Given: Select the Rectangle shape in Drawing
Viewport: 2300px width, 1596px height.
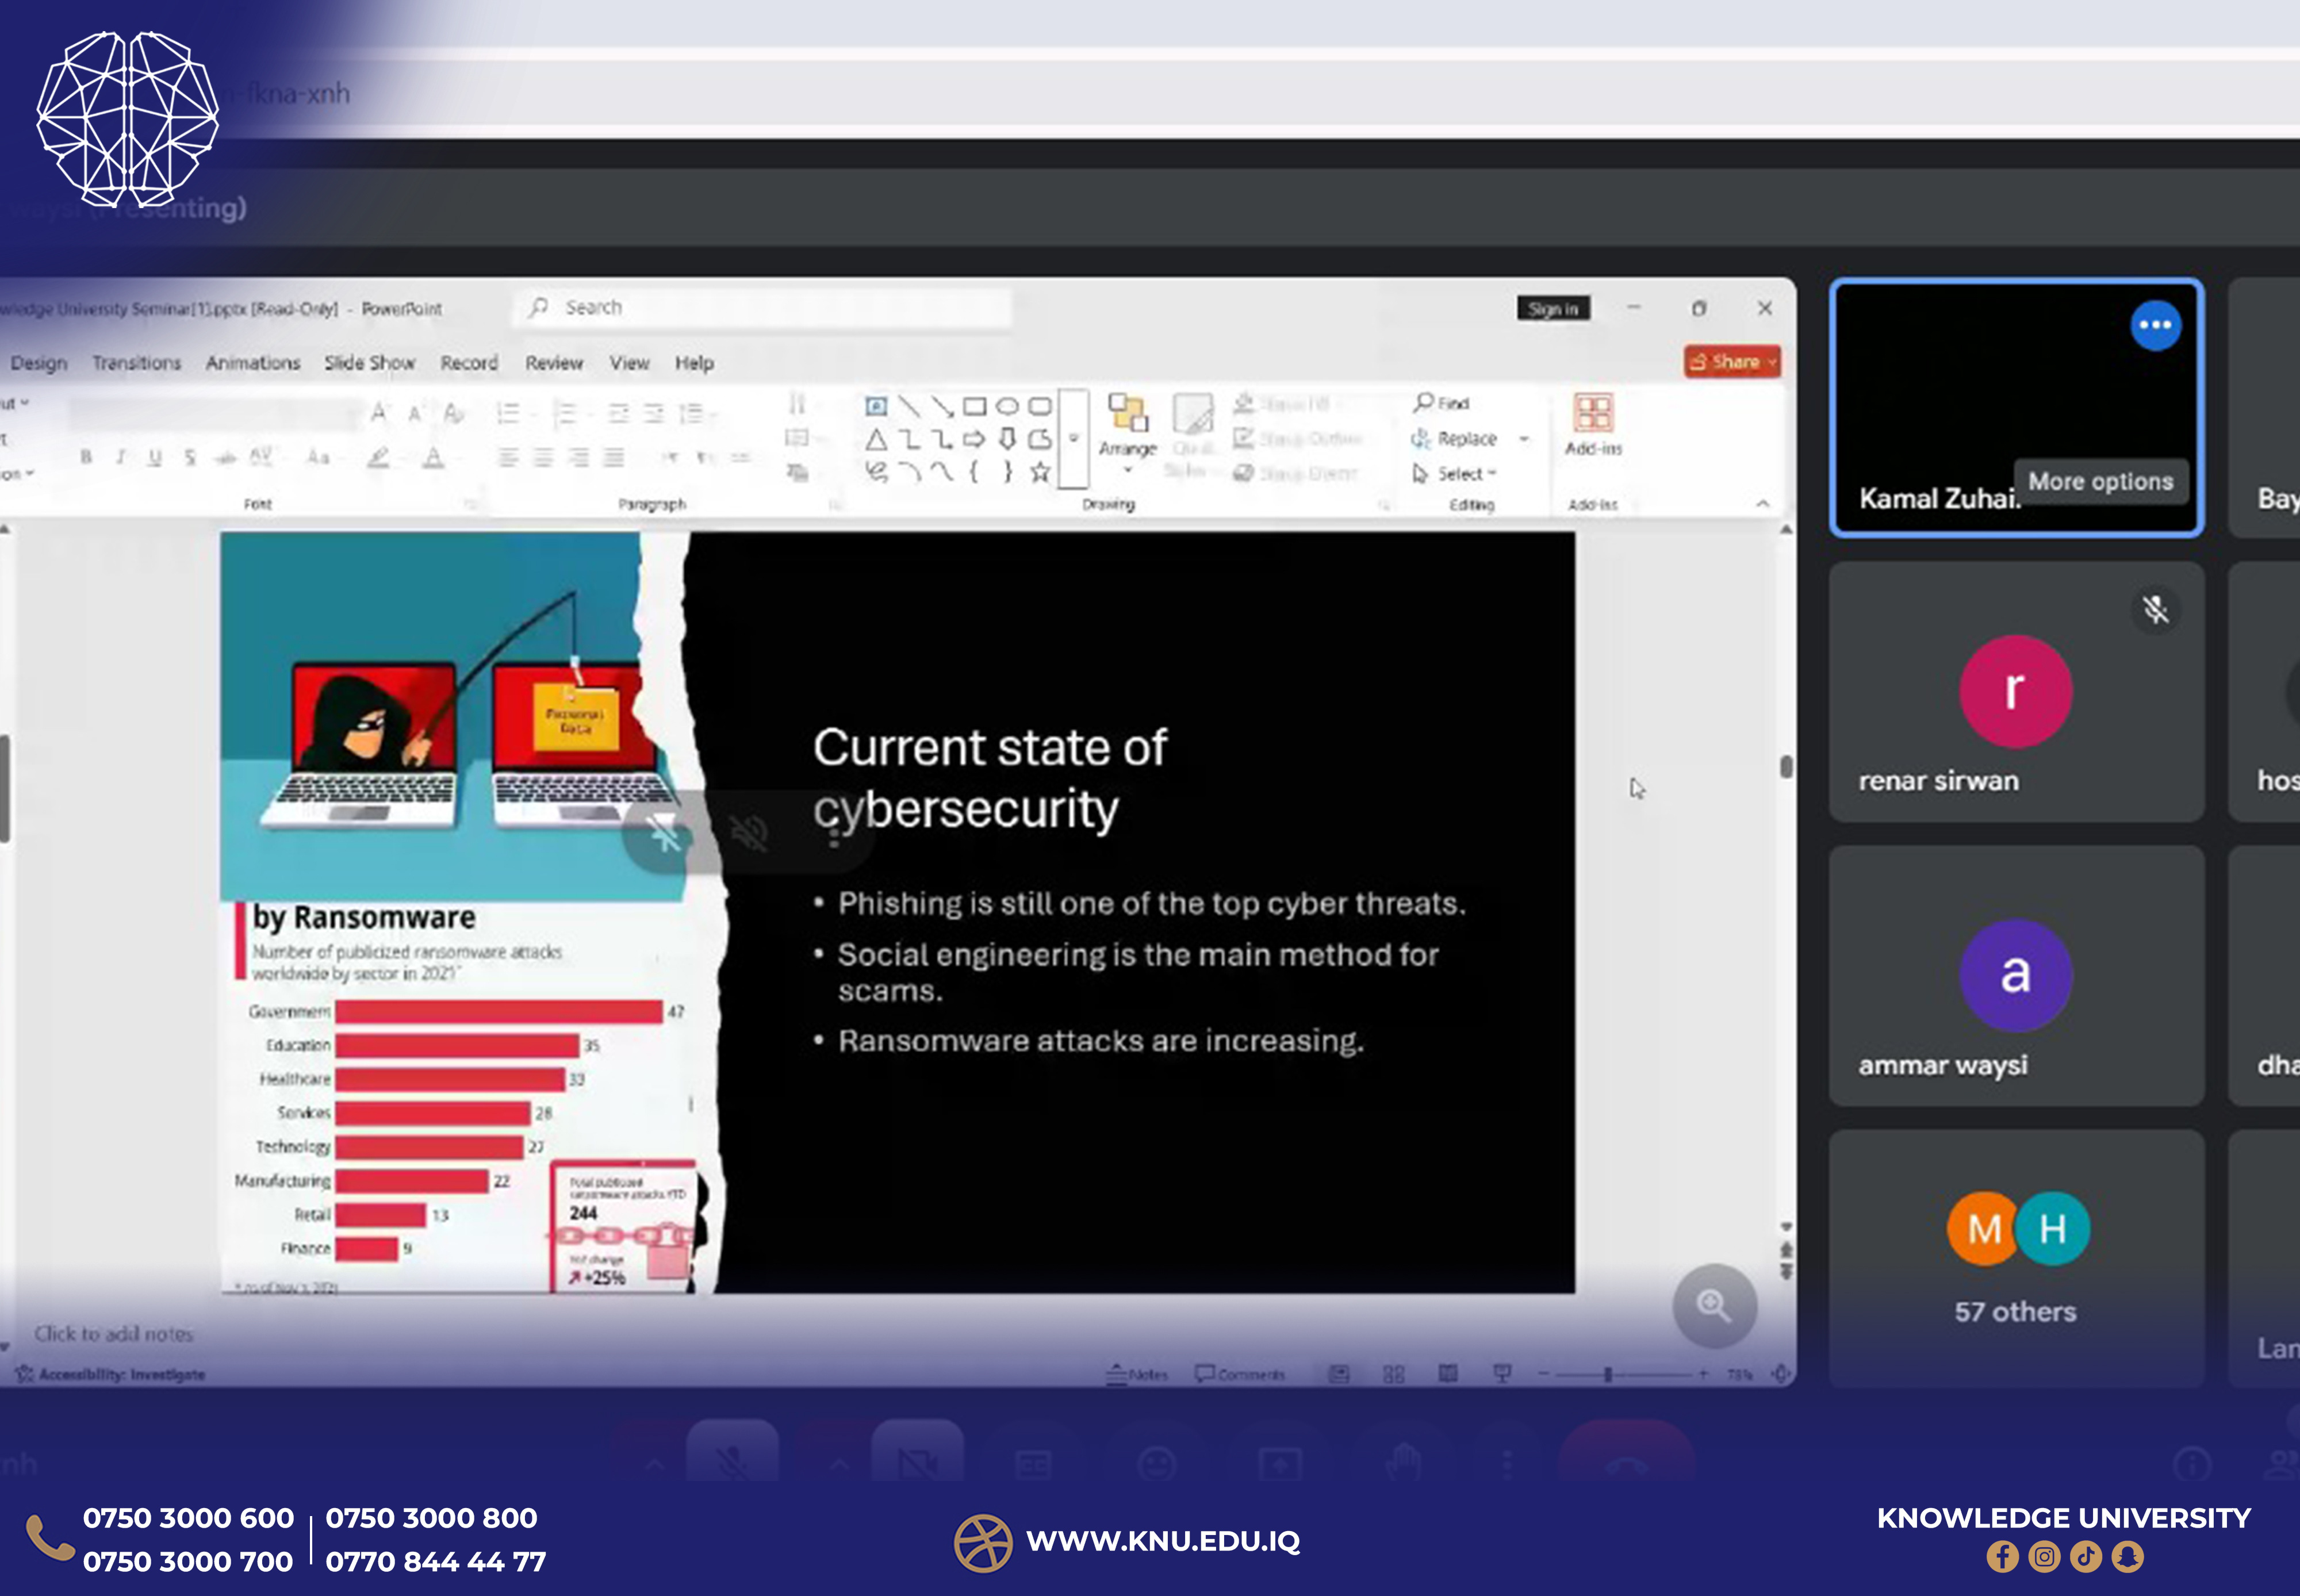Looking at the screenshot, I should click(975, 406).
